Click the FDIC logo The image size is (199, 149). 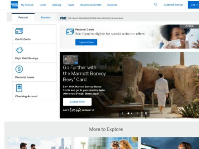pos(63,18)
